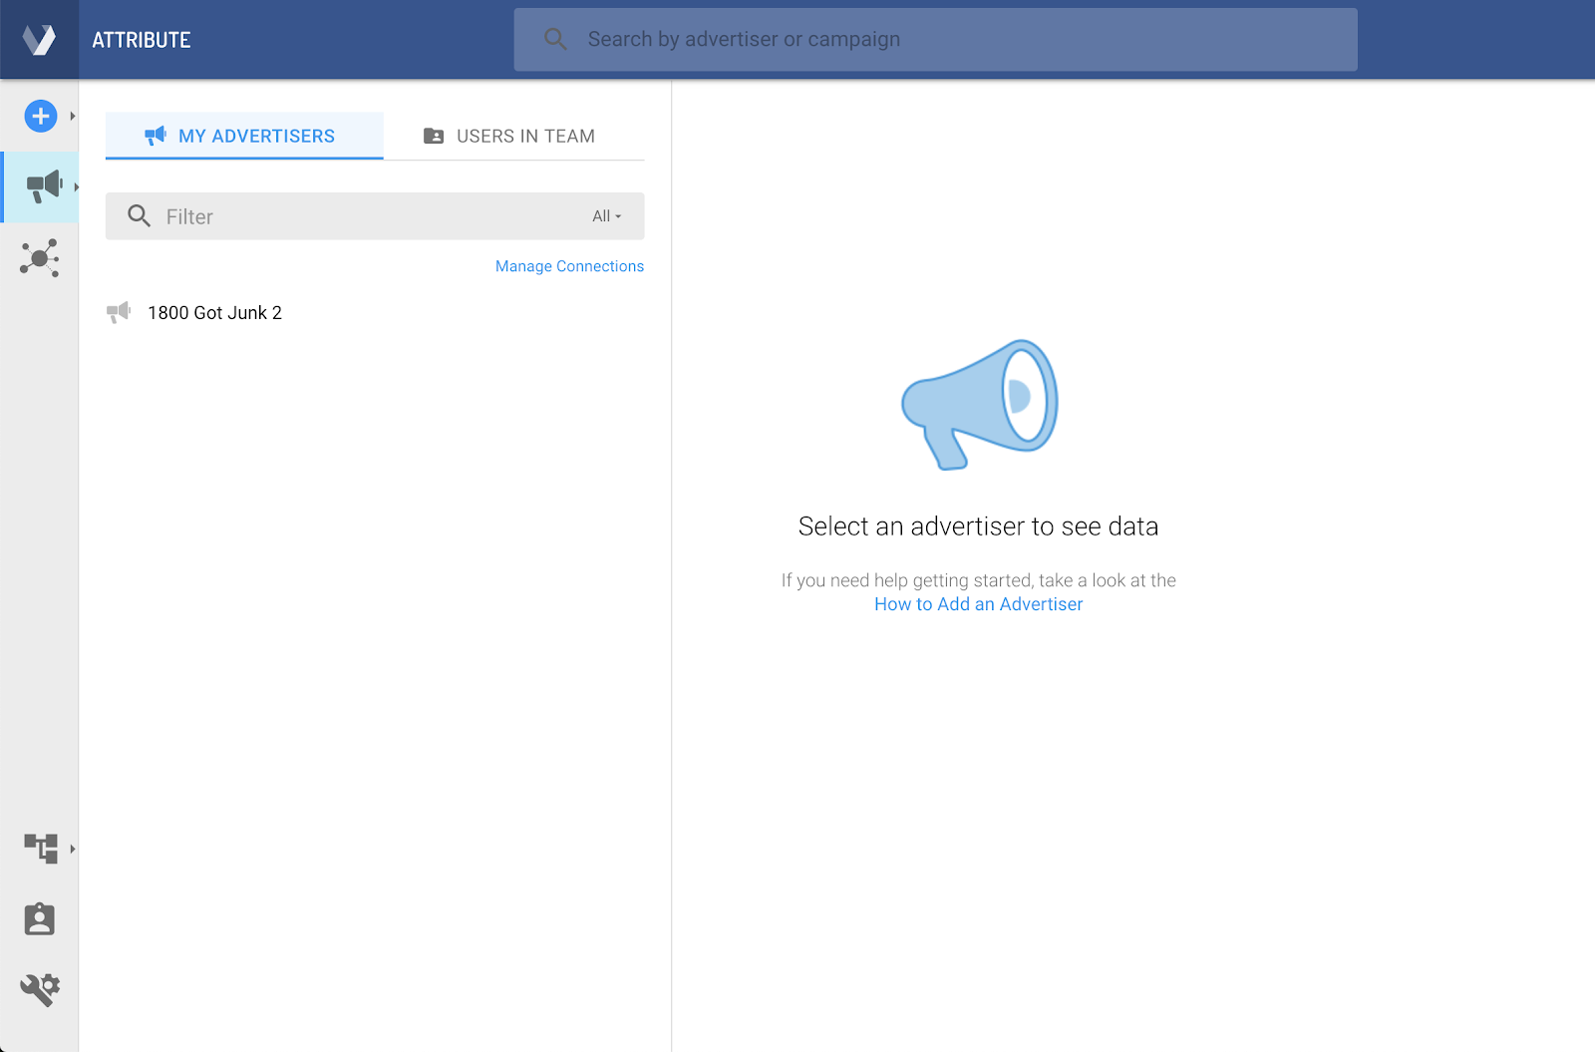
Task: Click the search magnifier in the filter box
Action: coord(139,215)
